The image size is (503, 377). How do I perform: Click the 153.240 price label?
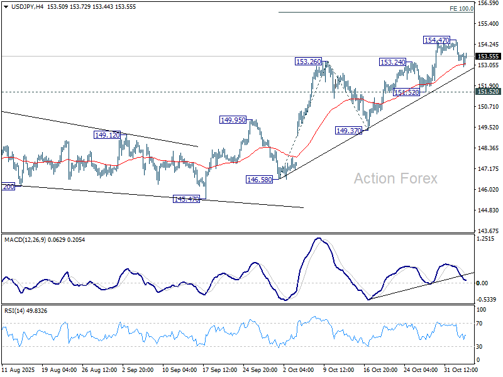[x=392, y=62]
